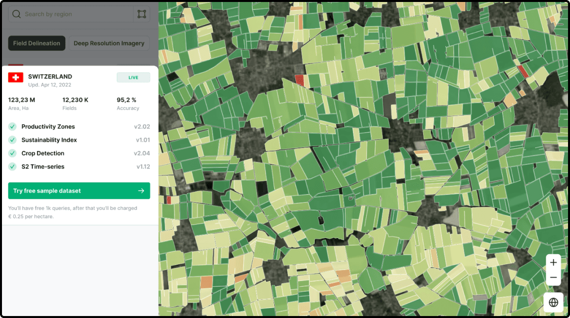Viewport: 570px width, 318px height.
Task: Click the Switzerland flag icon
Action: click(16, 77)
